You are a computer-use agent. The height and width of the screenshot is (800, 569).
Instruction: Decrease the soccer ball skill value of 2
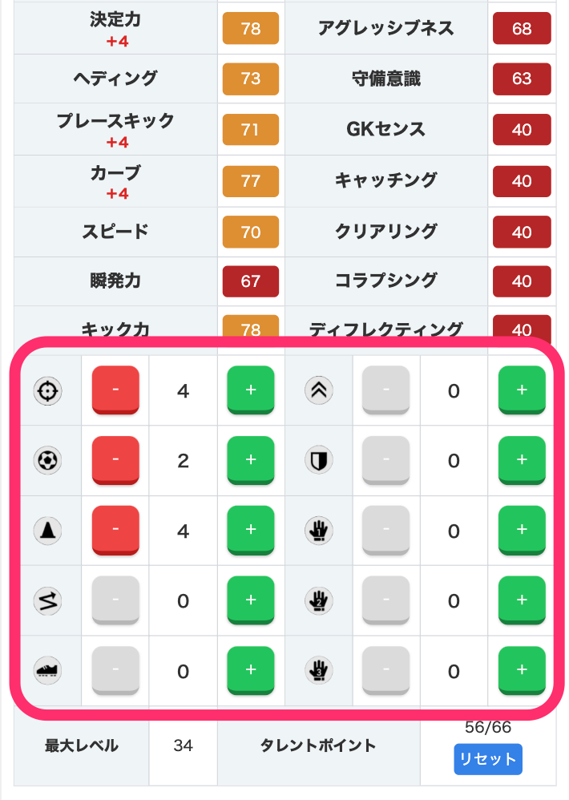tap(115, 460)
